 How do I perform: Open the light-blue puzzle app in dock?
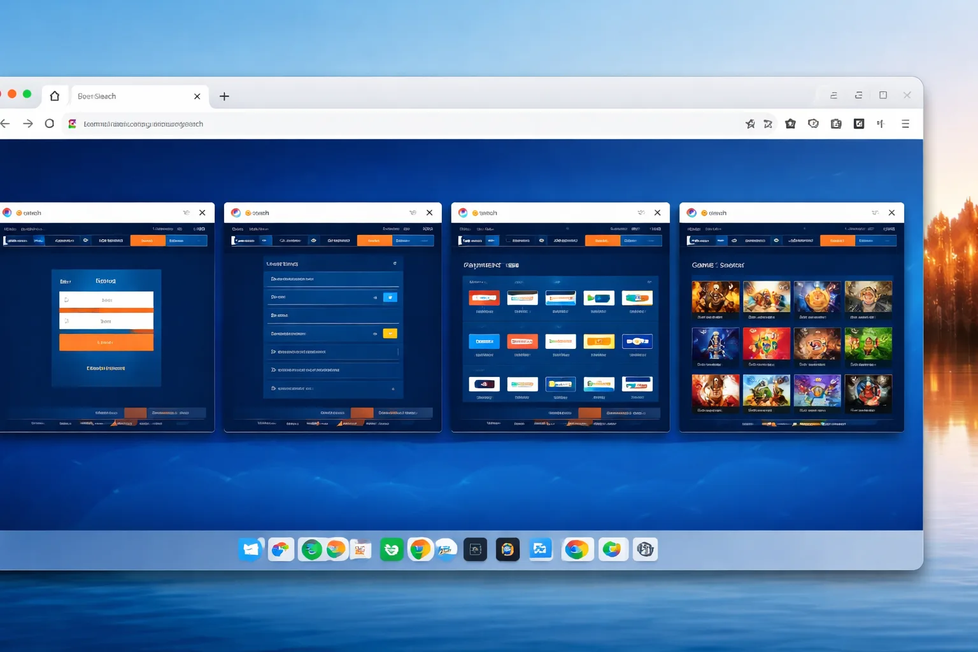pyautogui.click(x=540, y=549)
